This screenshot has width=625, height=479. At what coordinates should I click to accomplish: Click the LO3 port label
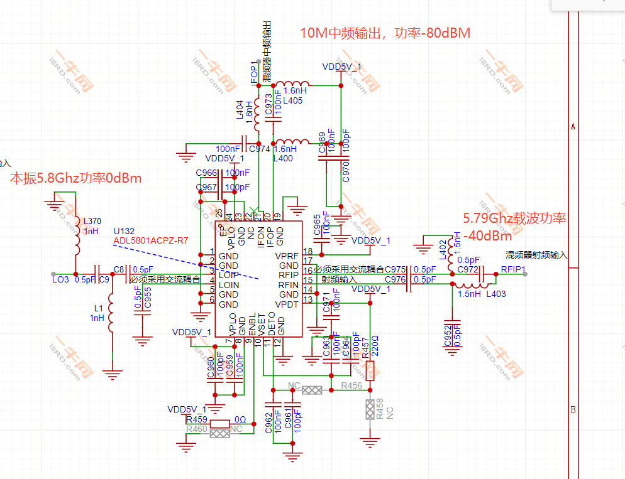[x=60, y=279]
